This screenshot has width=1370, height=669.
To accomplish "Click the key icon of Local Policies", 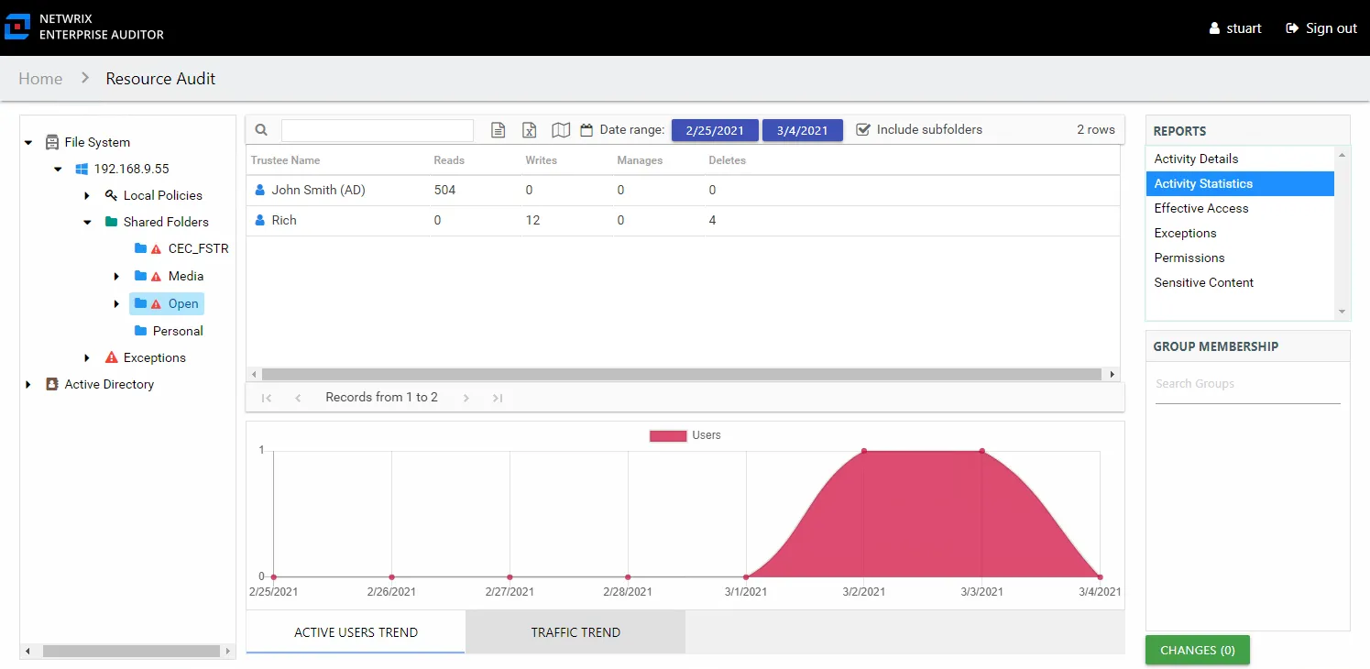I will coord(111,195).
